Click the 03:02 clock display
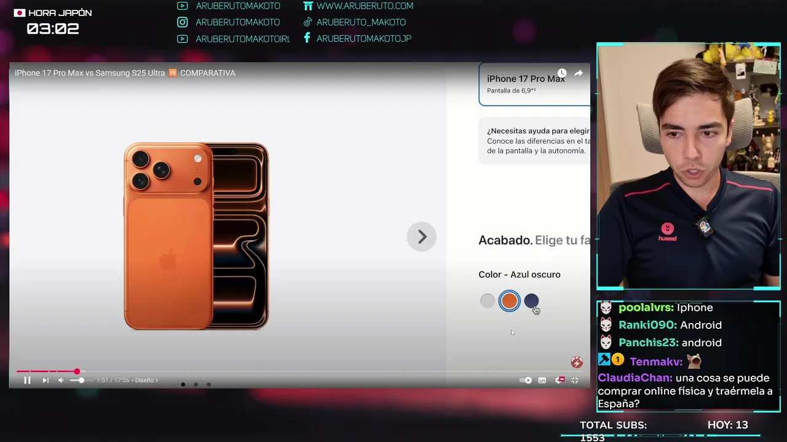This screenshot has height=442, width=787. pos(53,29)
